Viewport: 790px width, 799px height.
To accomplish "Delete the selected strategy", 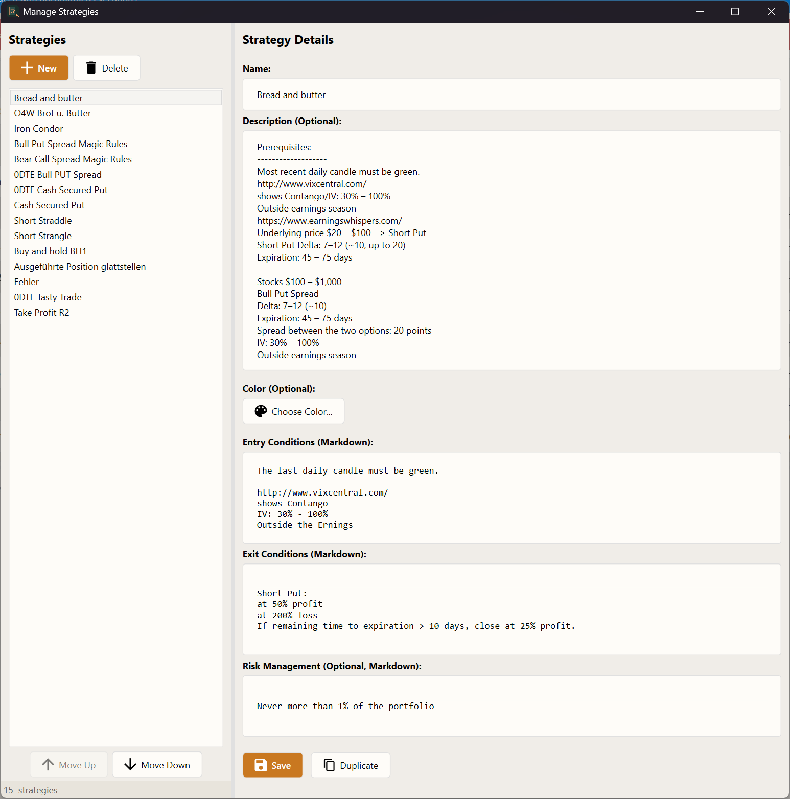I will coord(107,68).
